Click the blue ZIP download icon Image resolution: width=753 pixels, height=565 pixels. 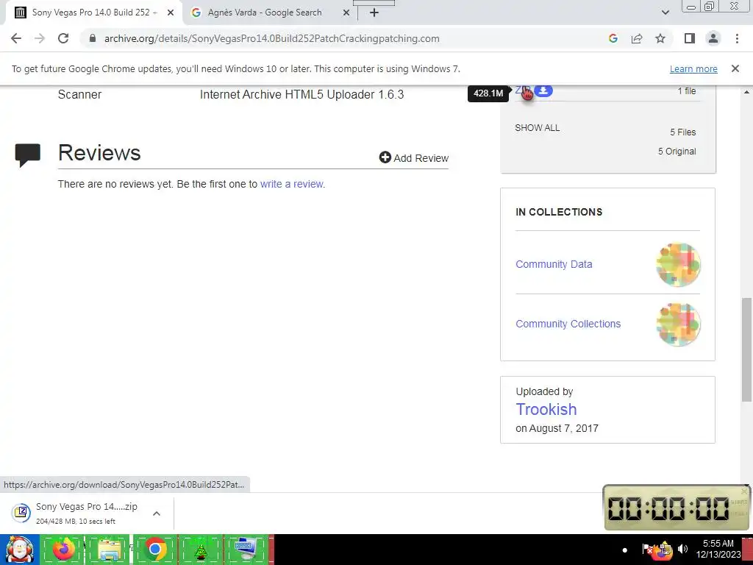pyautogui.click(x=543, y=90)
